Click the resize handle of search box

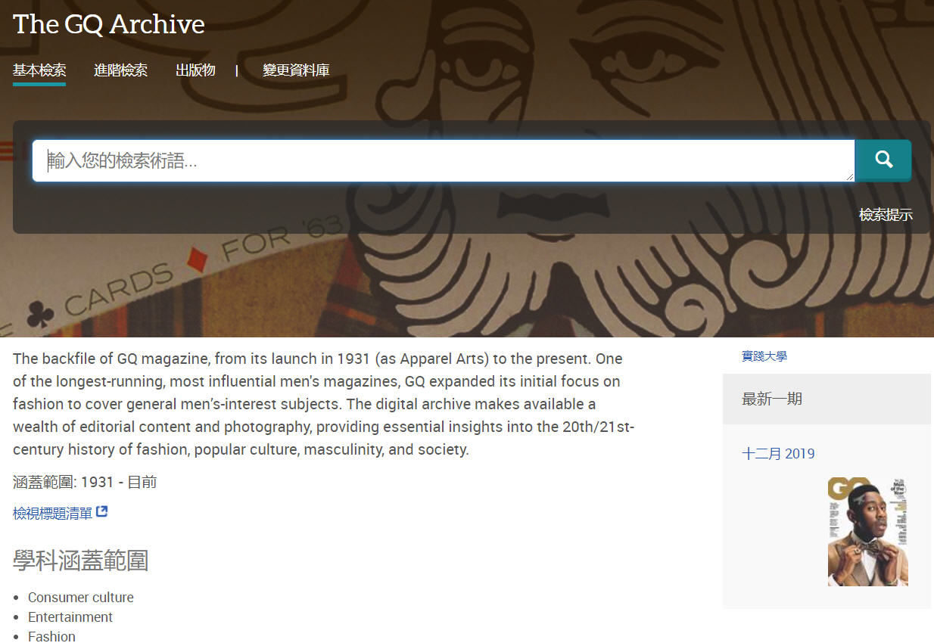click(x=849, y=176)
